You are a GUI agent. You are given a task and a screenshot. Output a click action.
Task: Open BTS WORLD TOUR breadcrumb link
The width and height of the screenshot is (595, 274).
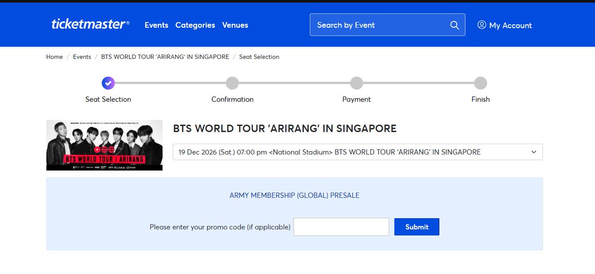point(165,57)
